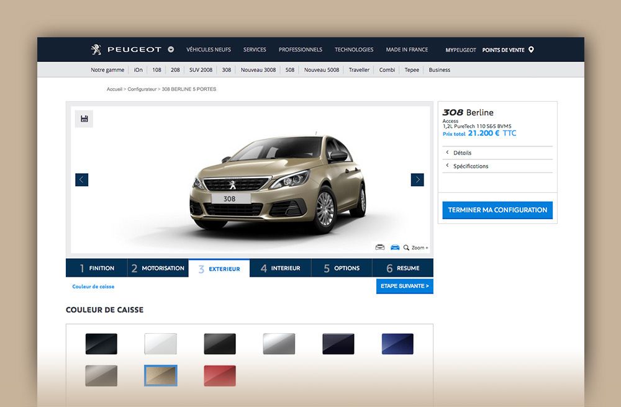Screen dimensions: 621x407
Task: Pick the dark navy body color swatch
Action: coord(338,344)
